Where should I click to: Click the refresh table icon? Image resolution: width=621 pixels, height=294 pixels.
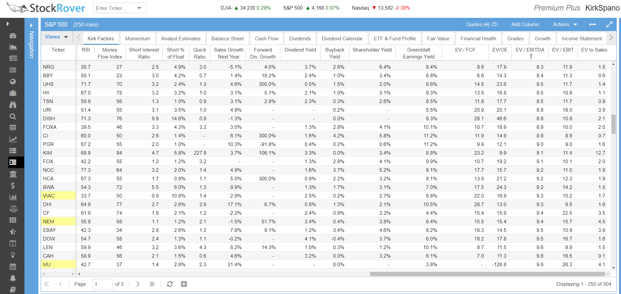point(170,284)
